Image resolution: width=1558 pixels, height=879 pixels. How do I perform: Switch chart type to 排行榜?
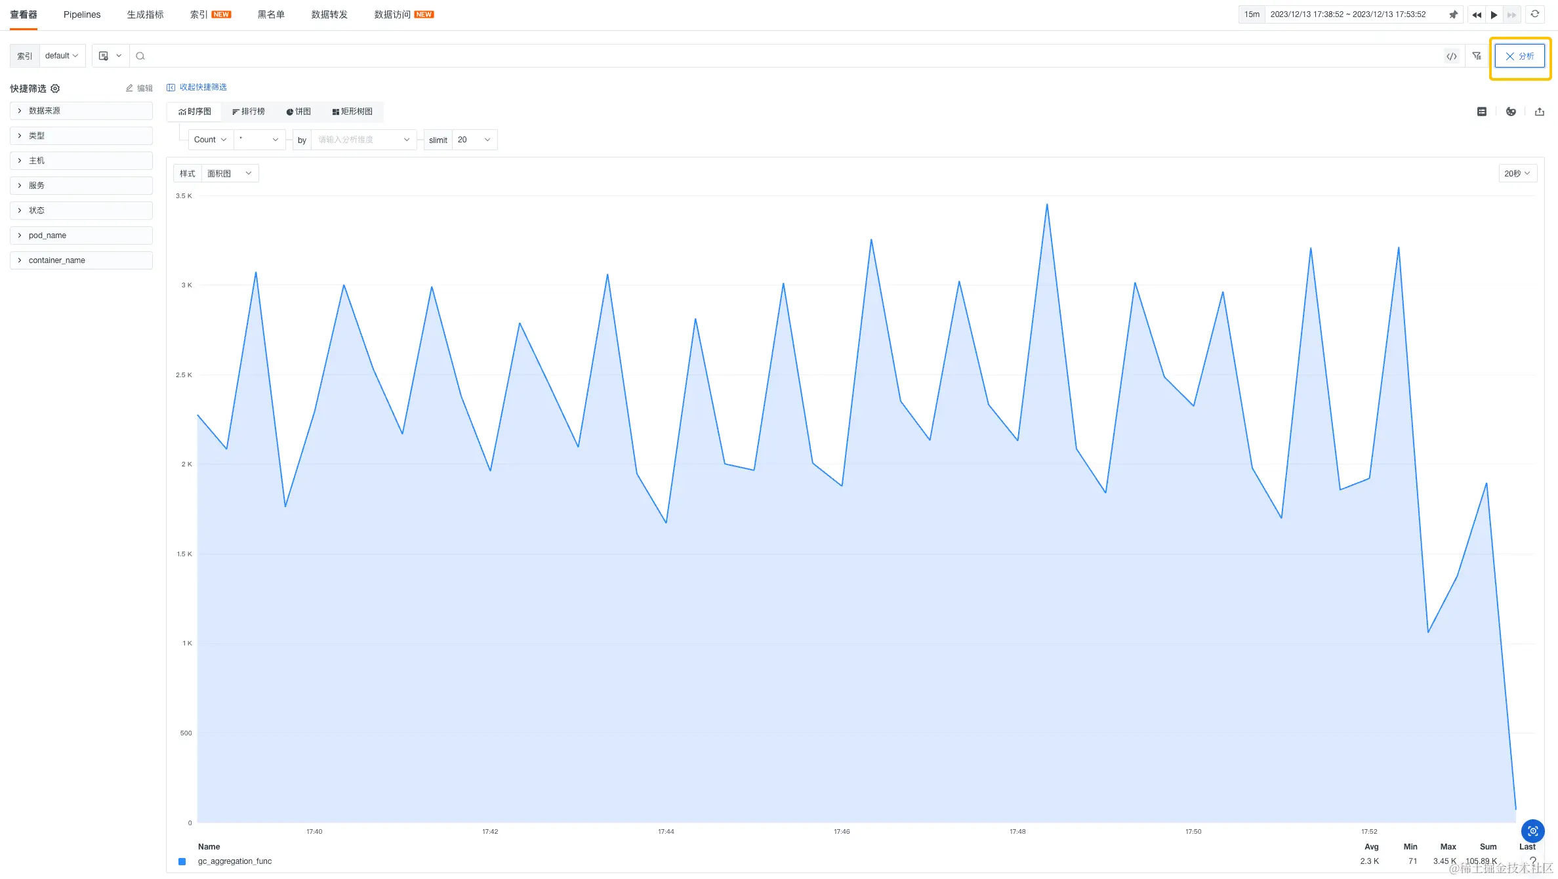(x=249, y=112)
